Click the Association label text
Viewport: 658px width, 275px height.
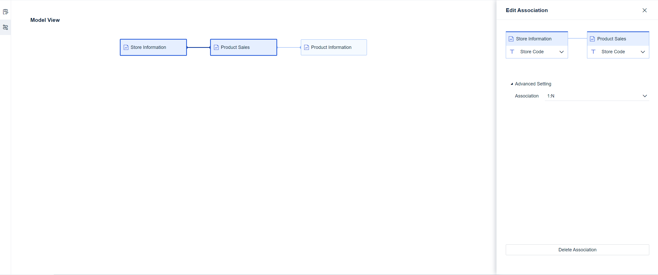coord(527,96)
